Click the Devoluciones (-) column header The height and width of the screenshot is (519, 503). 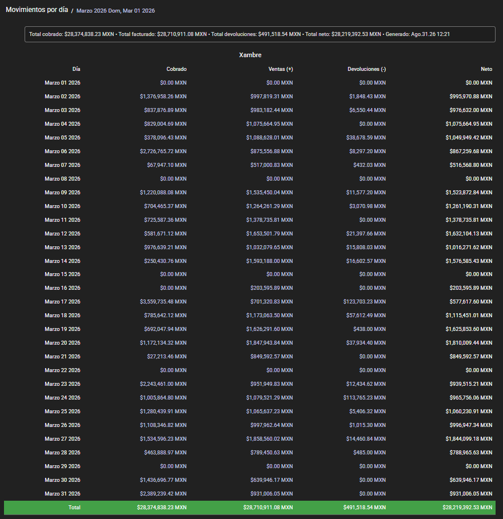click(366, 69)
